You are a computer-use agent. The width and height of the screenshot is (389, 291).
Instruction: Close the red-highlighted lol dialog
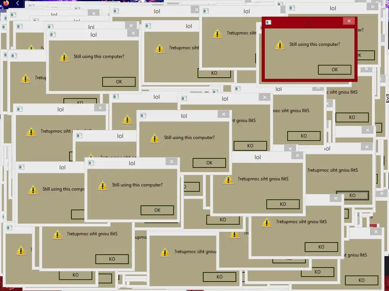(349, 21)
